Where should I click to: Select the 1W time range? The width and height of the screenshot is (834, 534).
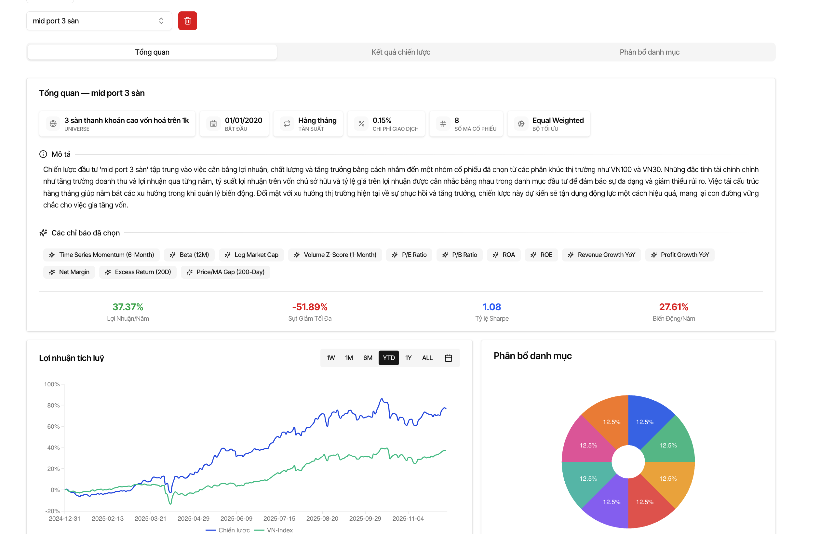point(330,358)
